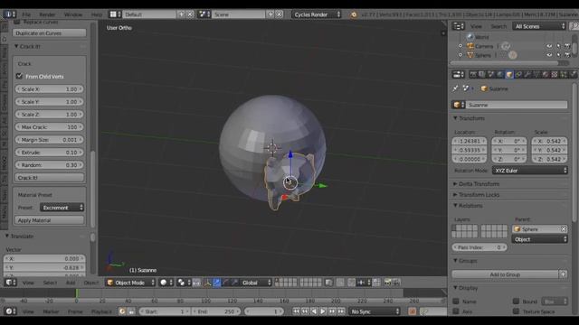Click Add to Group button
The image size is (579, 325).
(x=505, y=274)
